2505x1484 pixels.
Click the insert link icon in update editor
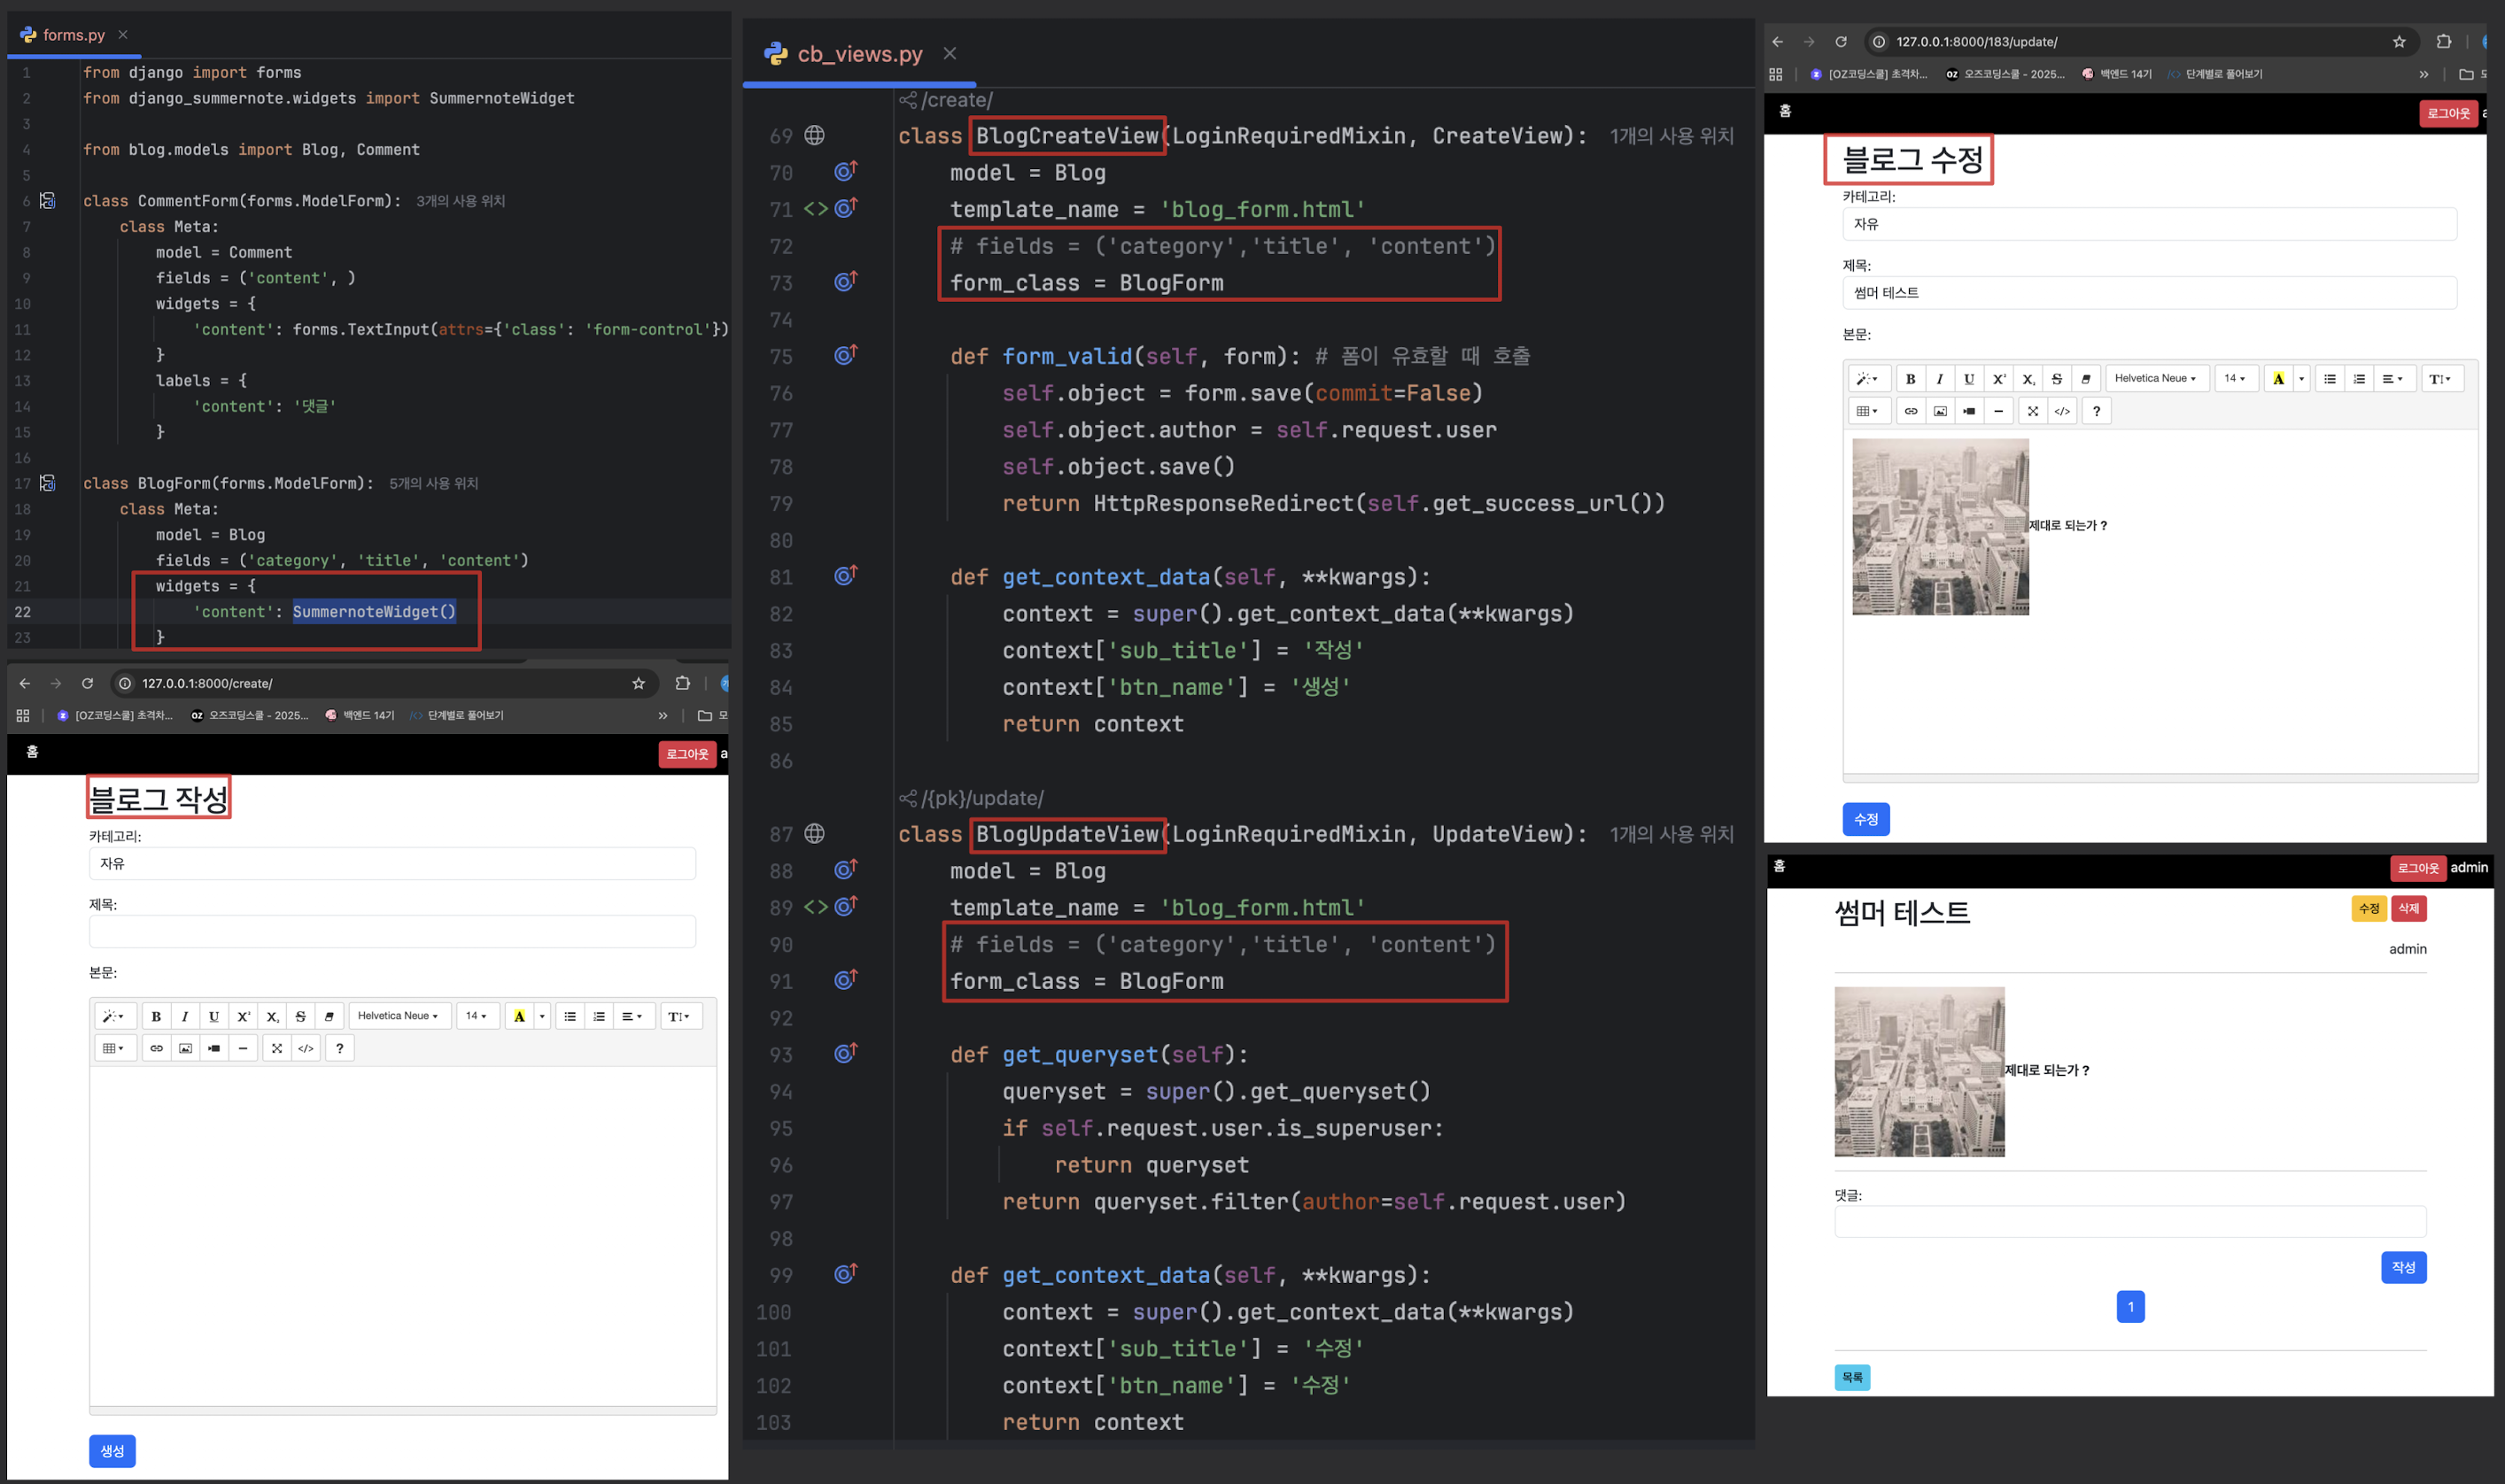[1911, 411]
